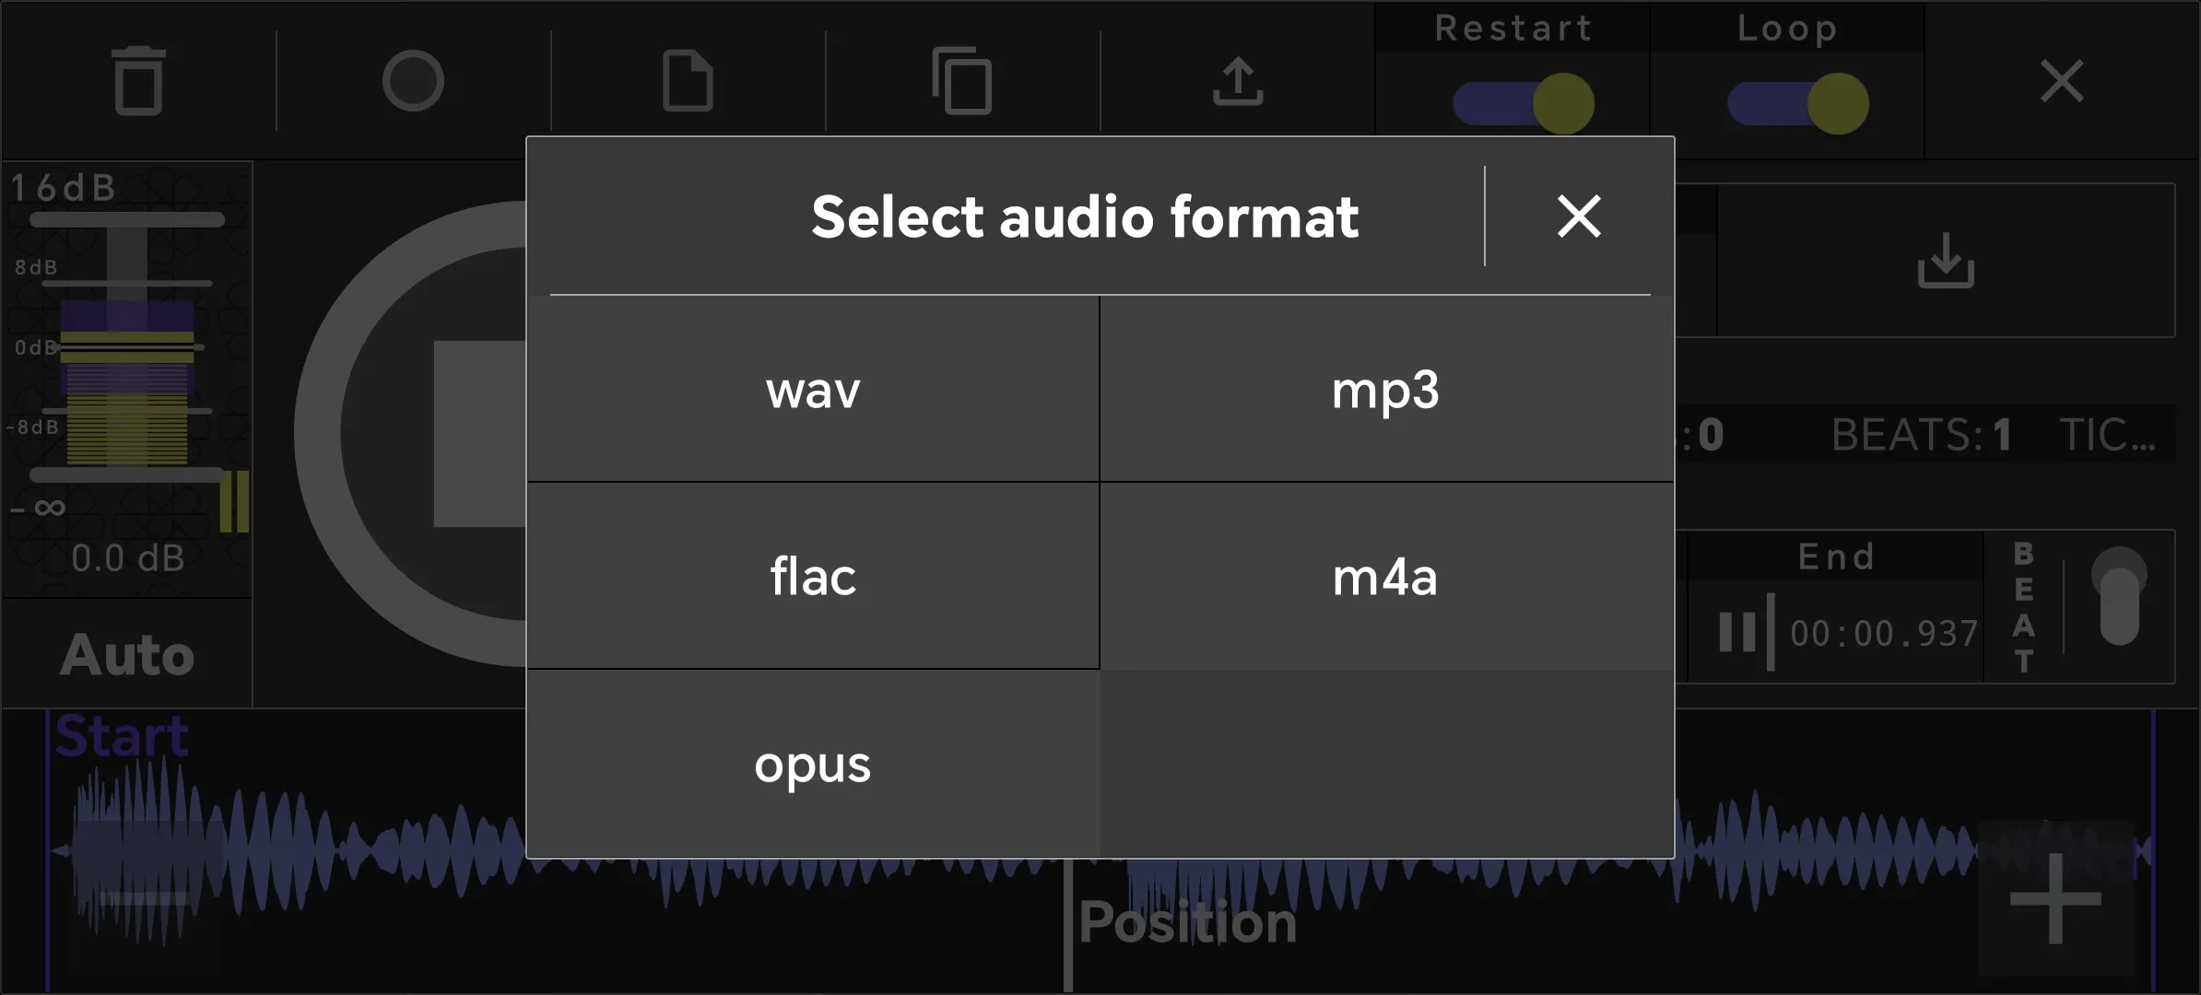This screenshot has height=995, width=2201.
Task: Click the gain level fader
Action: [x=127, y=347]
